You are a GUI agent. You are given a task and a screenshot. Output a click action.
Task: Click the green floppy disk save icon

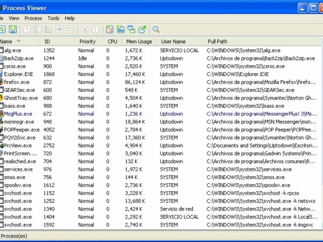pos(13,29)
